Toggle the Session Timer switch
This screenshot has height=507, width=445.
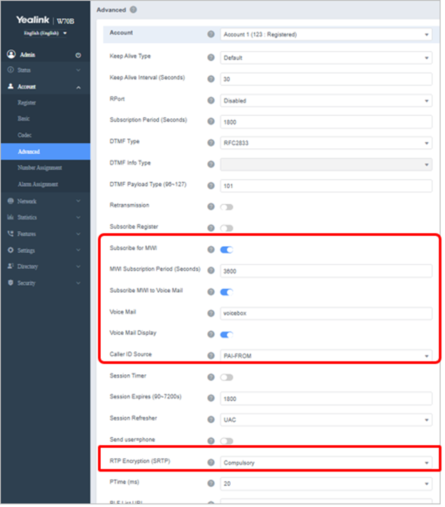point(226,377)
